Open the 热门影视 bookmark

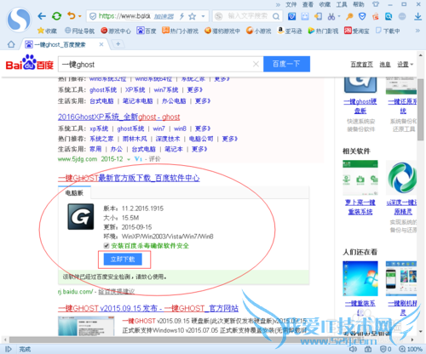click(323, 31)
